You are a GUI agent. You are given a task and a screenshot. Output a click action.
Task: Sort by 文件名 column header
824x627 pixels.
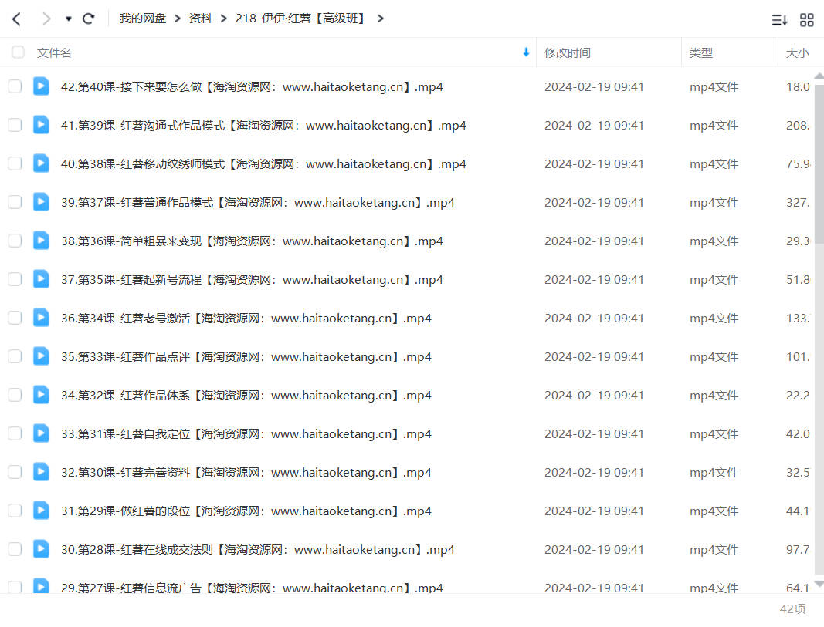point(53,53)
